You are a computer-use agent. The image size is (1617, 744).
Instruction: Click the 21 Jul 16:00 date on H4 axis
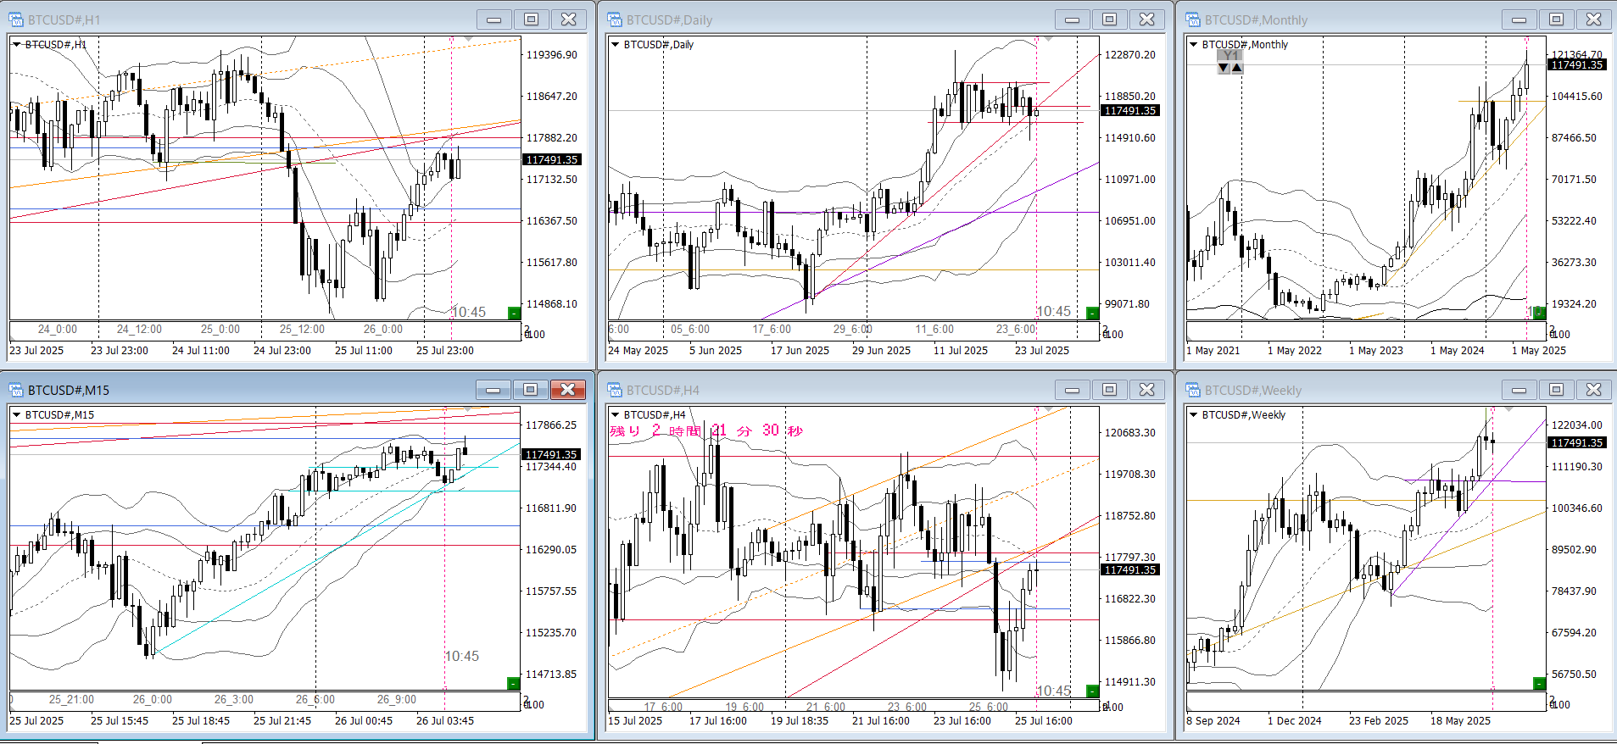pos(881,720)
